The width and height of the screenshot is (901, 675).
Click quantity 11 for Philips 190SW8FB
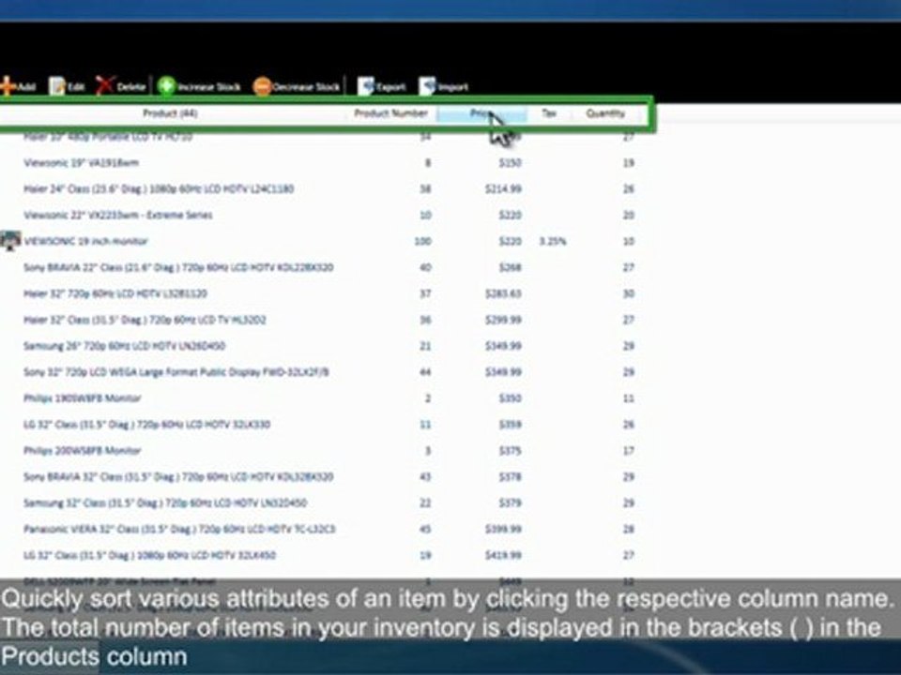(629, 398)
